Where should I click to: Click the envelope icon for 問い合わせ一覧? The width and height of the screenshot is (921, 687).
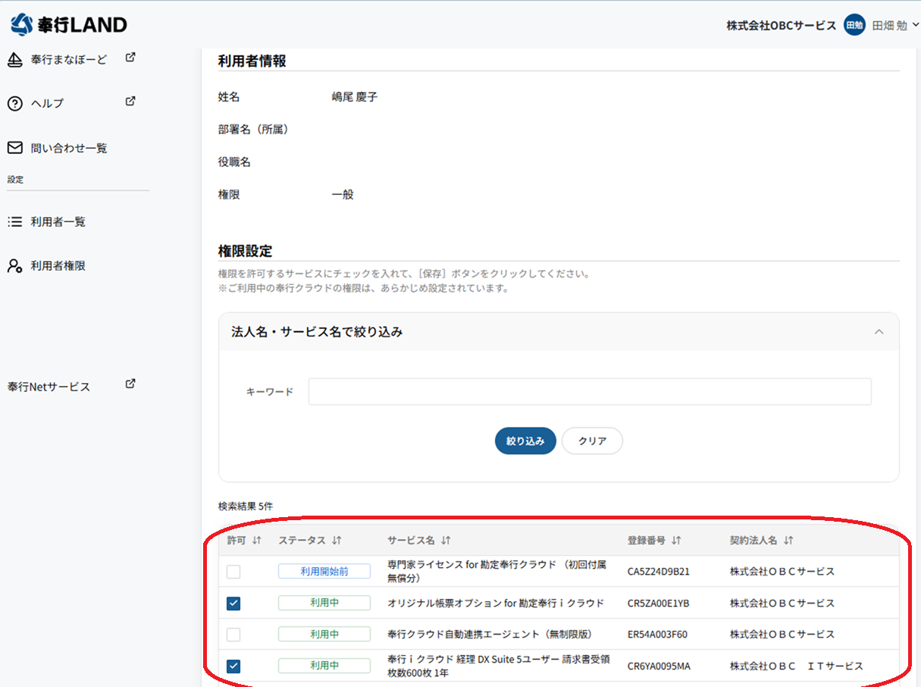coord(14,147)
